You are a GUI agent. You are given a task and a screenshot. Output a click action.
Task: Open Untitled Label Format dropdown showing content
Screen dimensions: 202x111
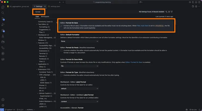79,102
